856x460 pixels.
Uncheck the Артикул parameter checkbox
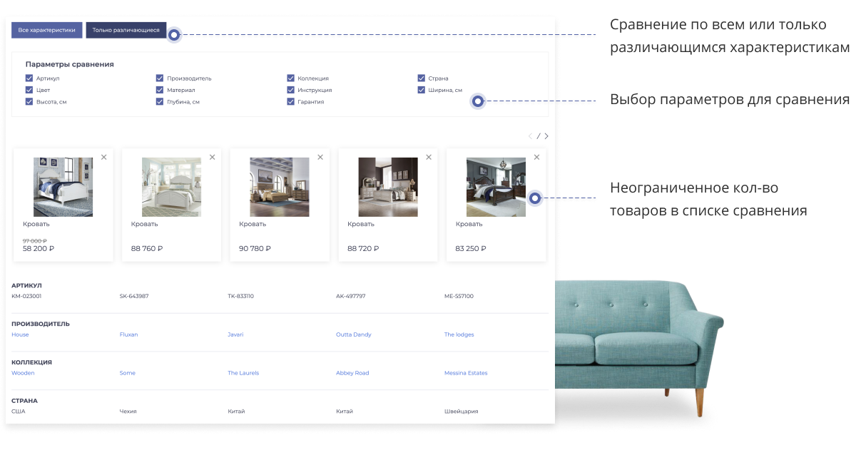pyautogui.click(x=29, y=78)
